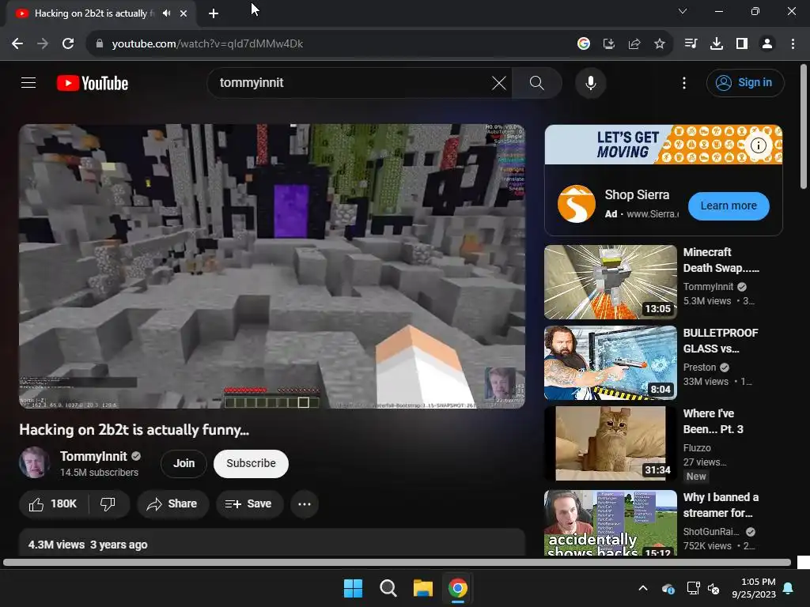Open more actions ellipsis under video
The height and width of the screenshot is (607, 810).
(305, 503)
